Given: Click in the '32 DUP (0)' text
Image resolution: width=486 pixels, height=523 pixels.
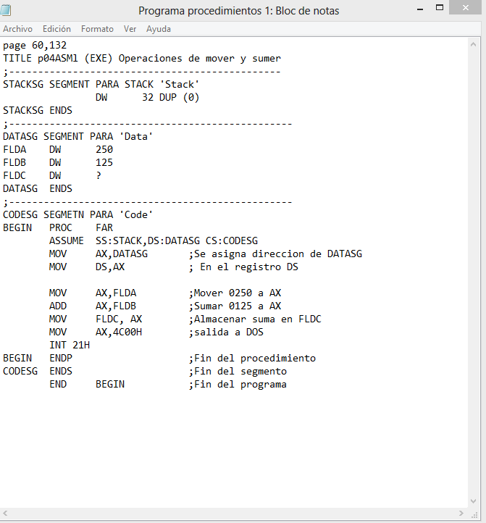Looking at the screenshot, I should [170, 97].
